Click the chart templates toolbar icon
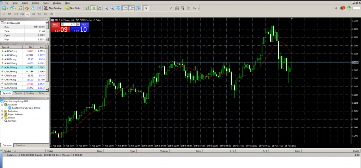Viewport: 361px width, 168px height. [138, 8]
